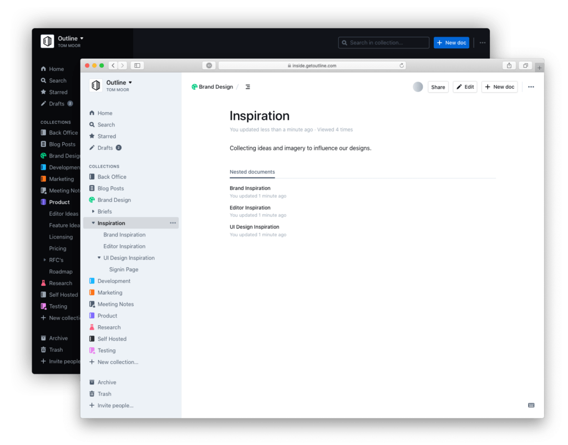Toggle the Safari sidebar button
Screen dimensions: 568x445
click(138, 65)
